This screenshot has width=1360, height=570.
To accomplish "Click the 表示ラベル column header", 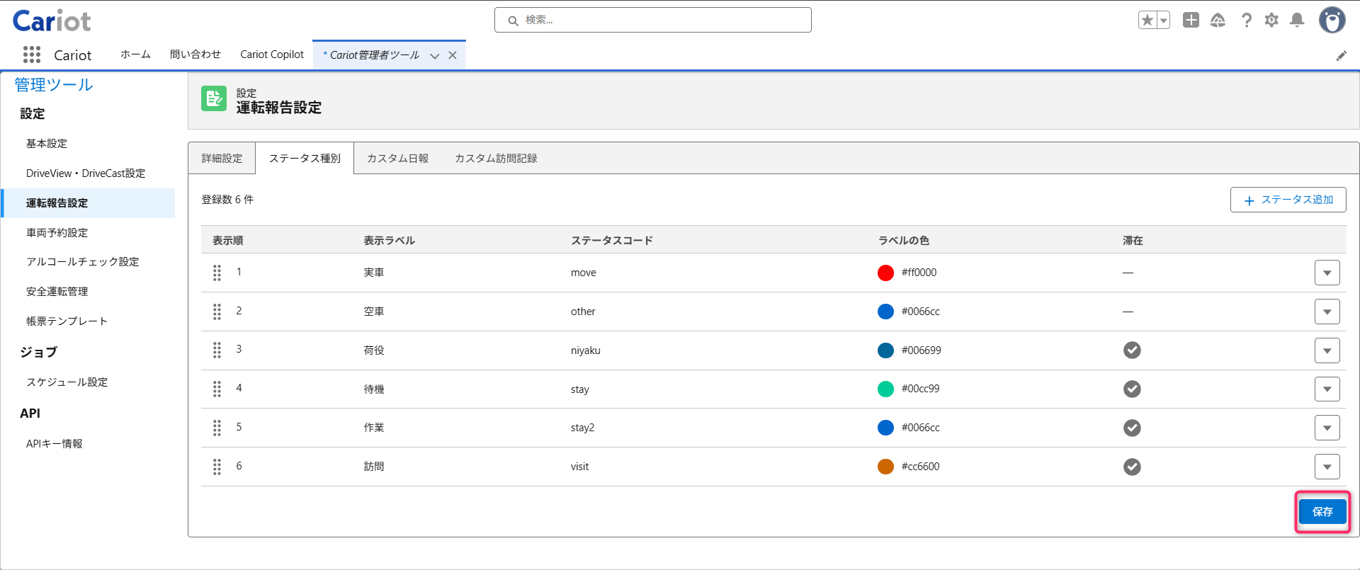I will tap(390, 241).
